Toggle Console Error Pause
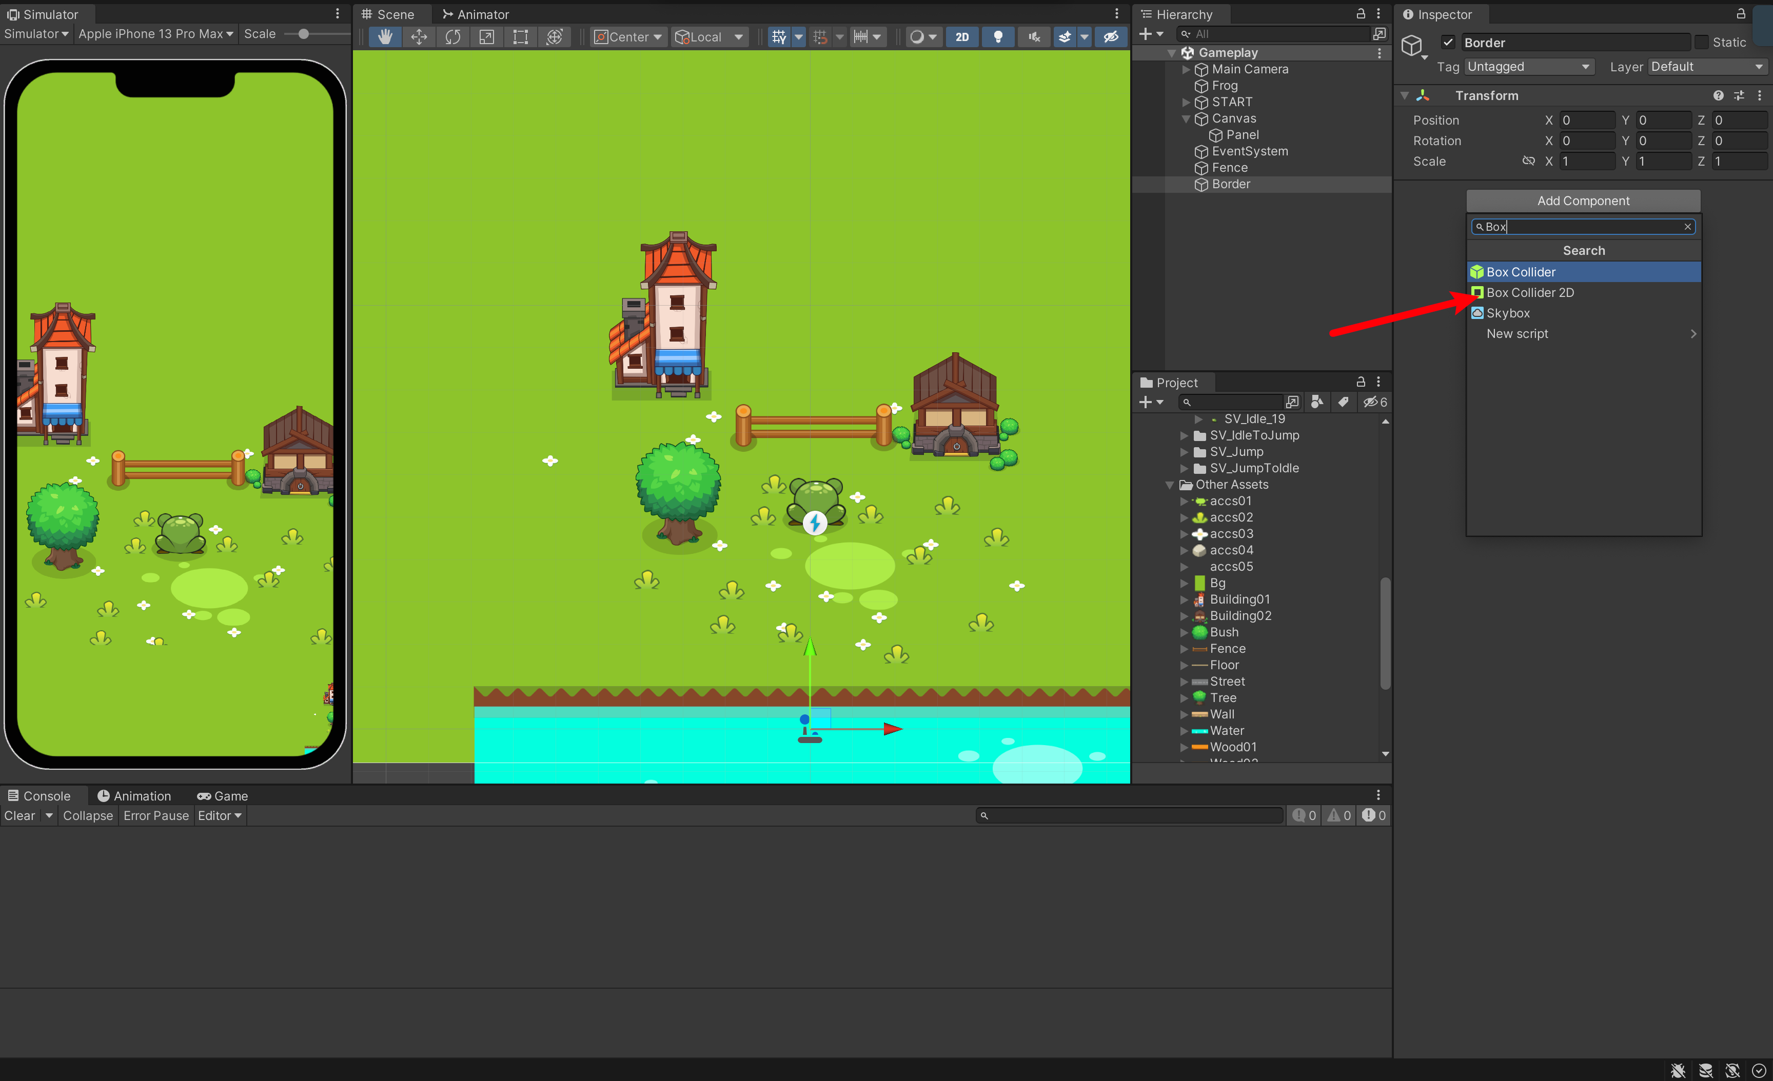The height and width of the screenshot is (1081, 1773). (x=155, y=815)
